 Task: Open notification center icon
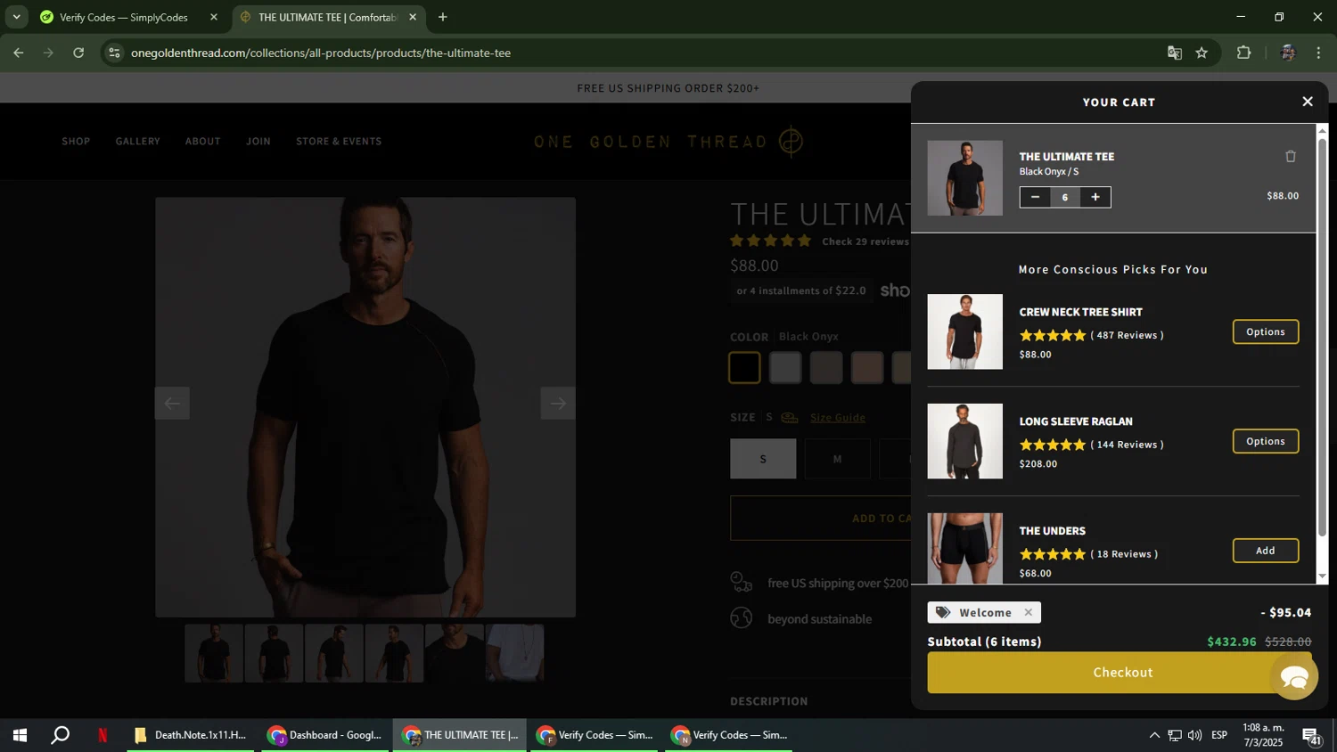[1312, 736]
